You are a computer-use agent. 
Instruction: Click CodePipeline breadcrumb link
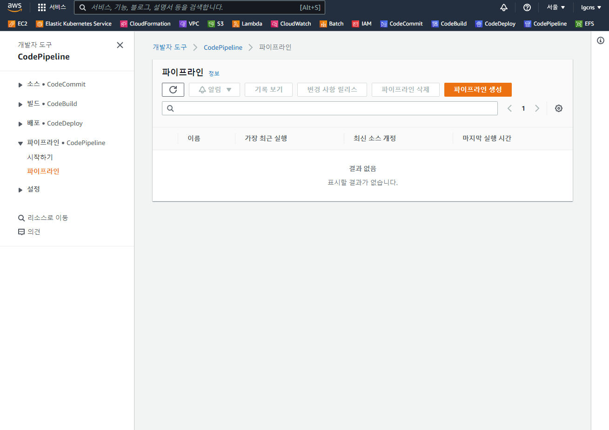(223, 47)
